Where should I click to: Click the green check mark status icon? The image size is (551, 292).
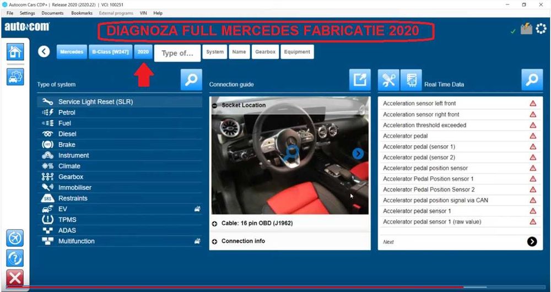click(513, 31)
